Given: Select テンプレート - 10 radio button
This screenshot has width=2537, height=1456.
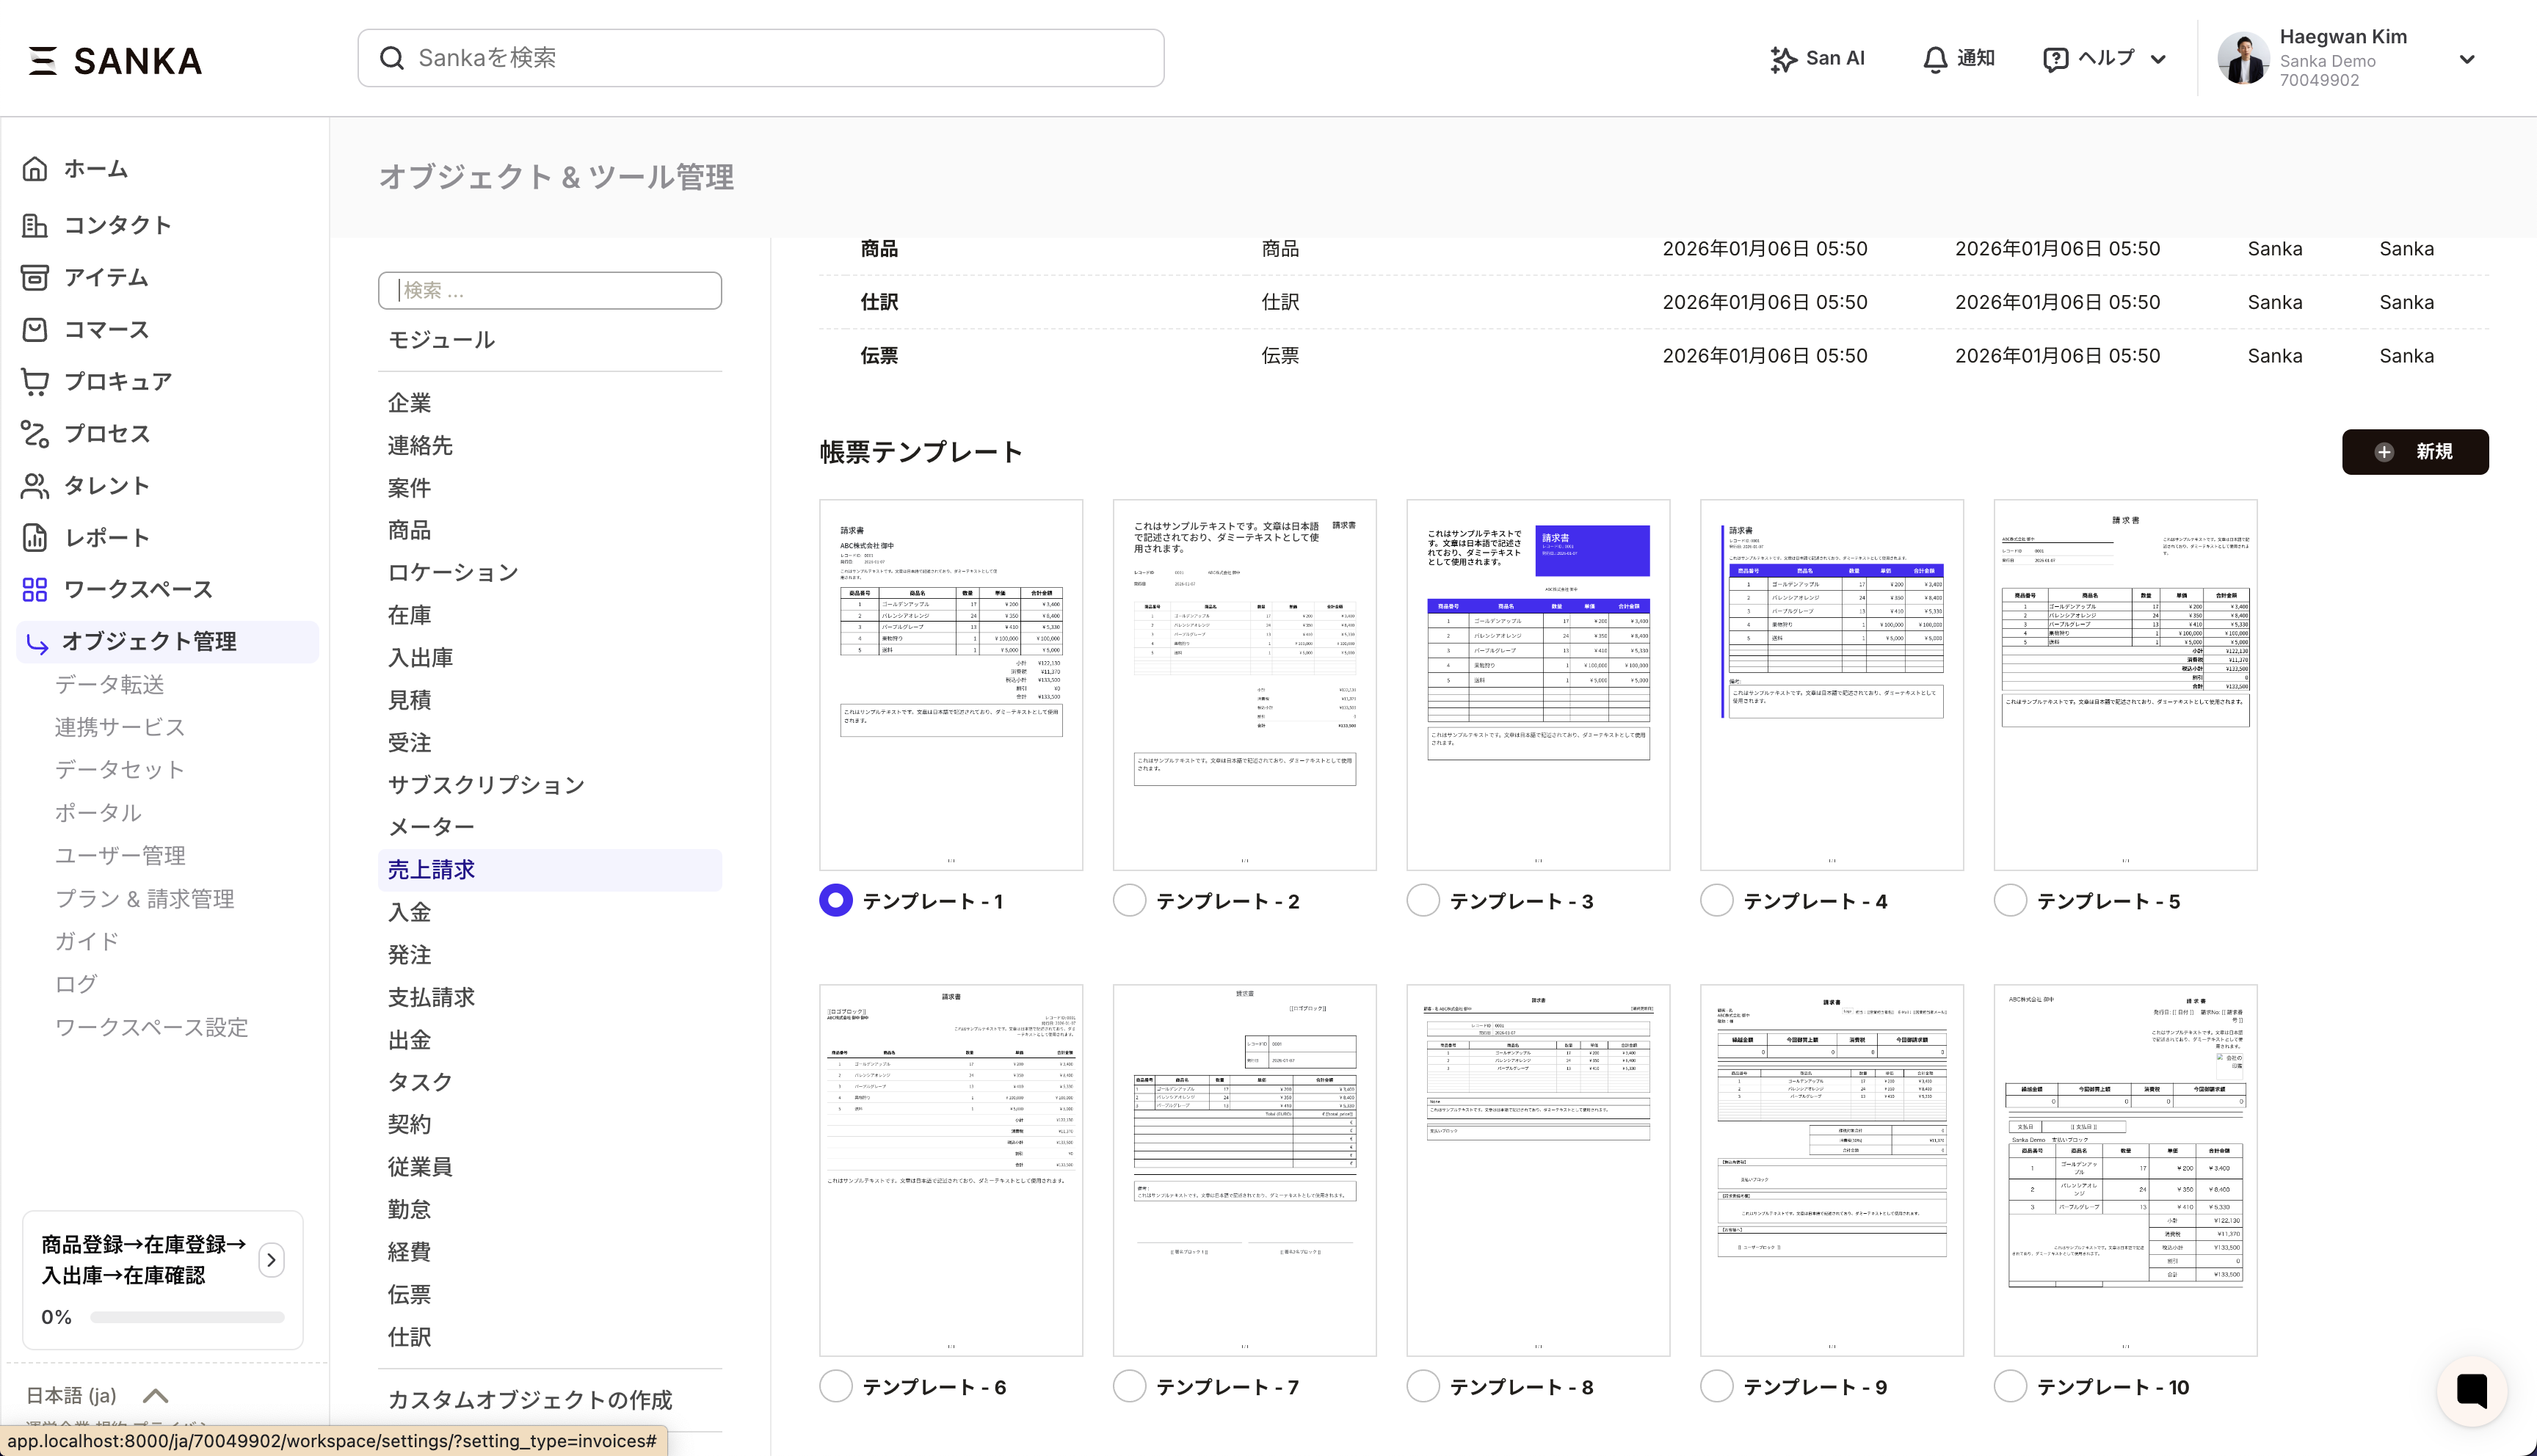Looking at the screenshot, I should [x=2011, y=1386].
